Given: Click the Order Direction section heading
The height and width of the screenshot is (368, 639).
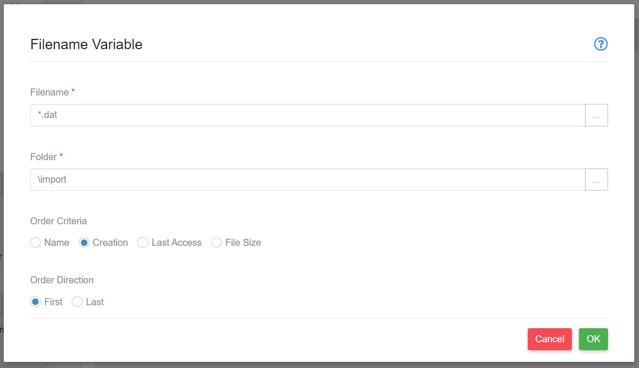Looking at the screenshot, I should pyautogui.click(x=62, y=280).
